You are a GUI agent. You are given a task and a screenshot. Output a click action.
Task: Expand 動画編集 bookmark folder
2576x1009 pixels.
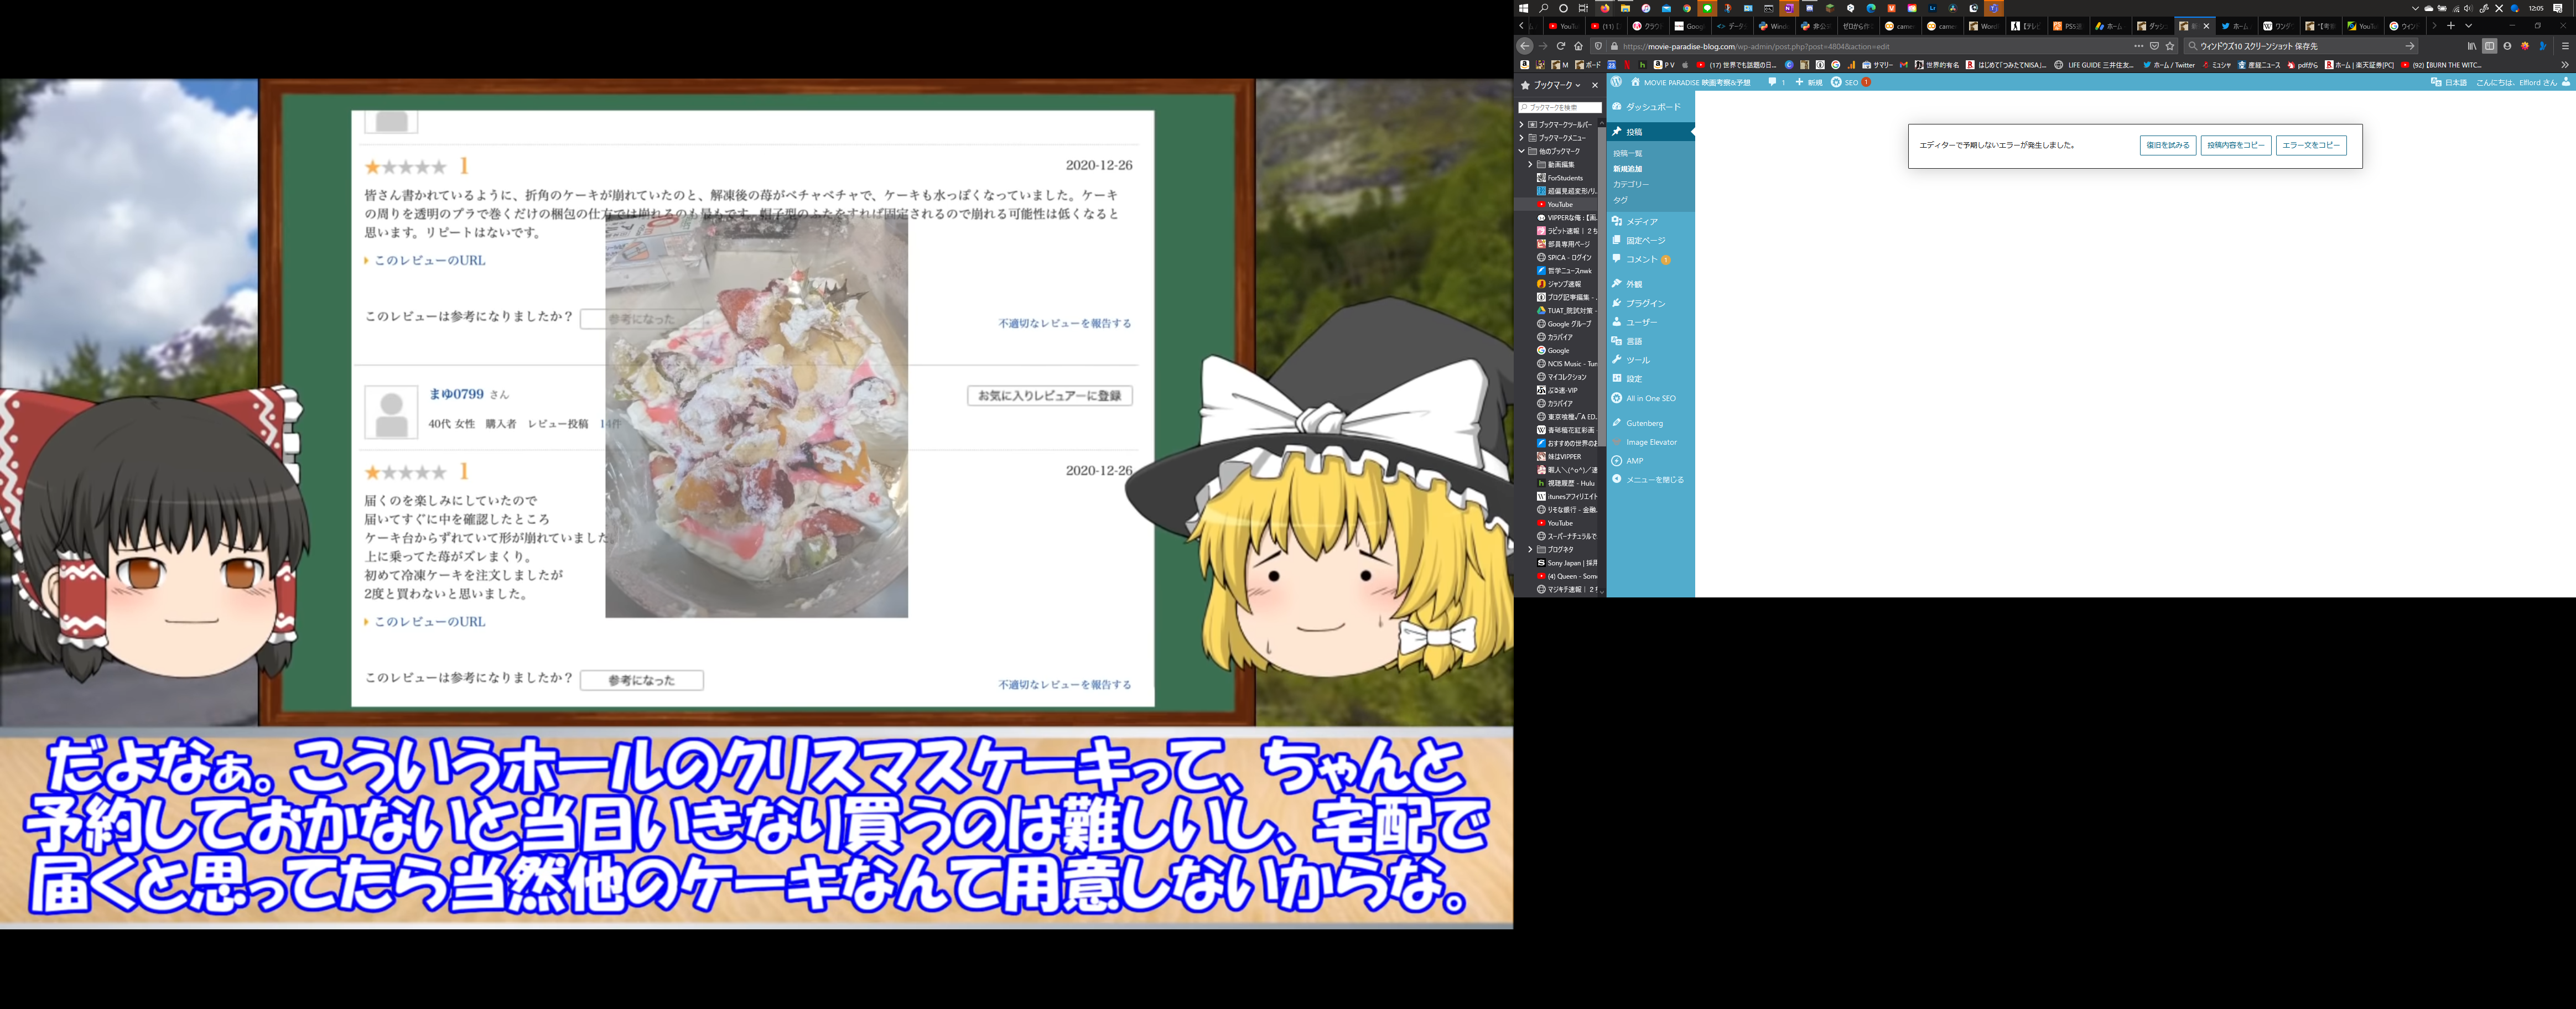(1530, 164)
